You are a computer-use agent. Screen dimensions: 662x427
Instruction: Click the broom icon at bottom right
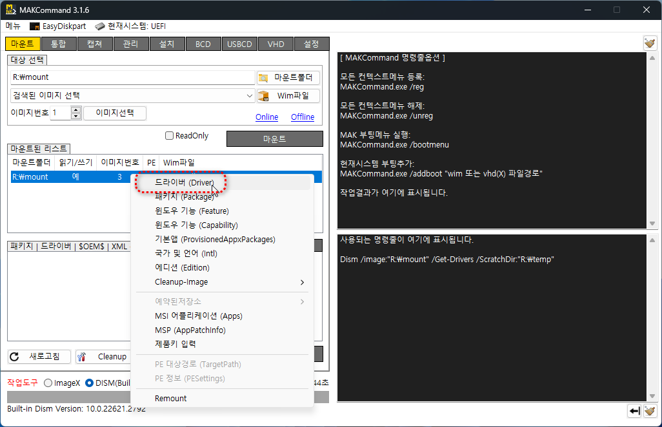point(650,410)
